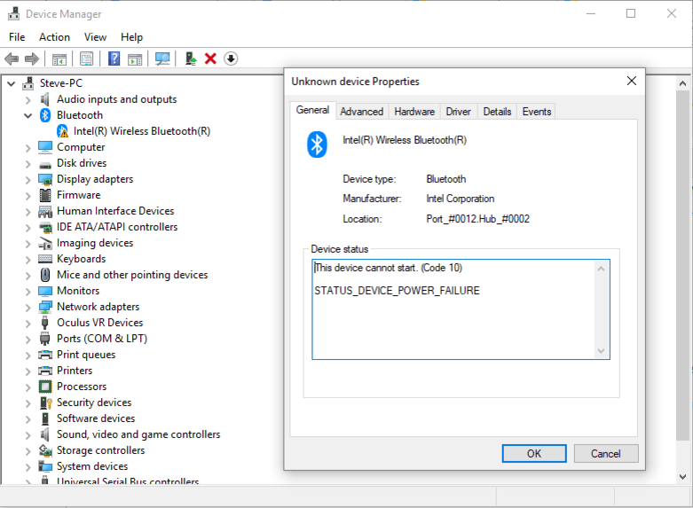693x508 pixels.
Task: Click the Keyboards category icon
Action: coord(45,259)
